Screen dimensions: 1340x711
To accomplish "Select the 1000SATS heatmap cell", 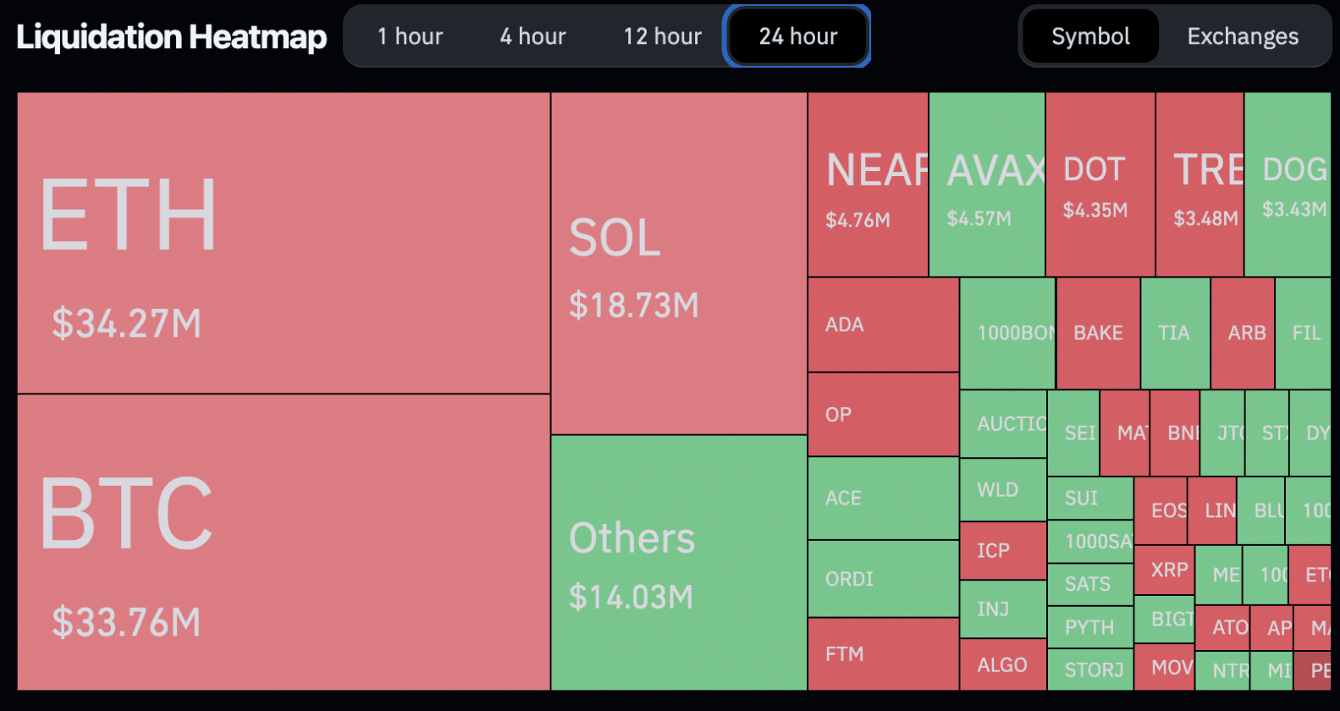I will point(1090,542).
